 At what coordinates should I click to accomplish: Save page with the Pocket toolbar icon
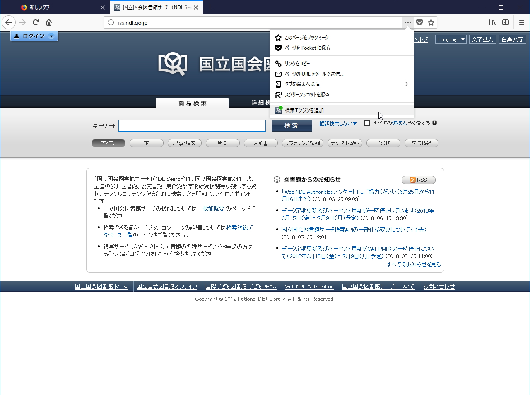419,22
